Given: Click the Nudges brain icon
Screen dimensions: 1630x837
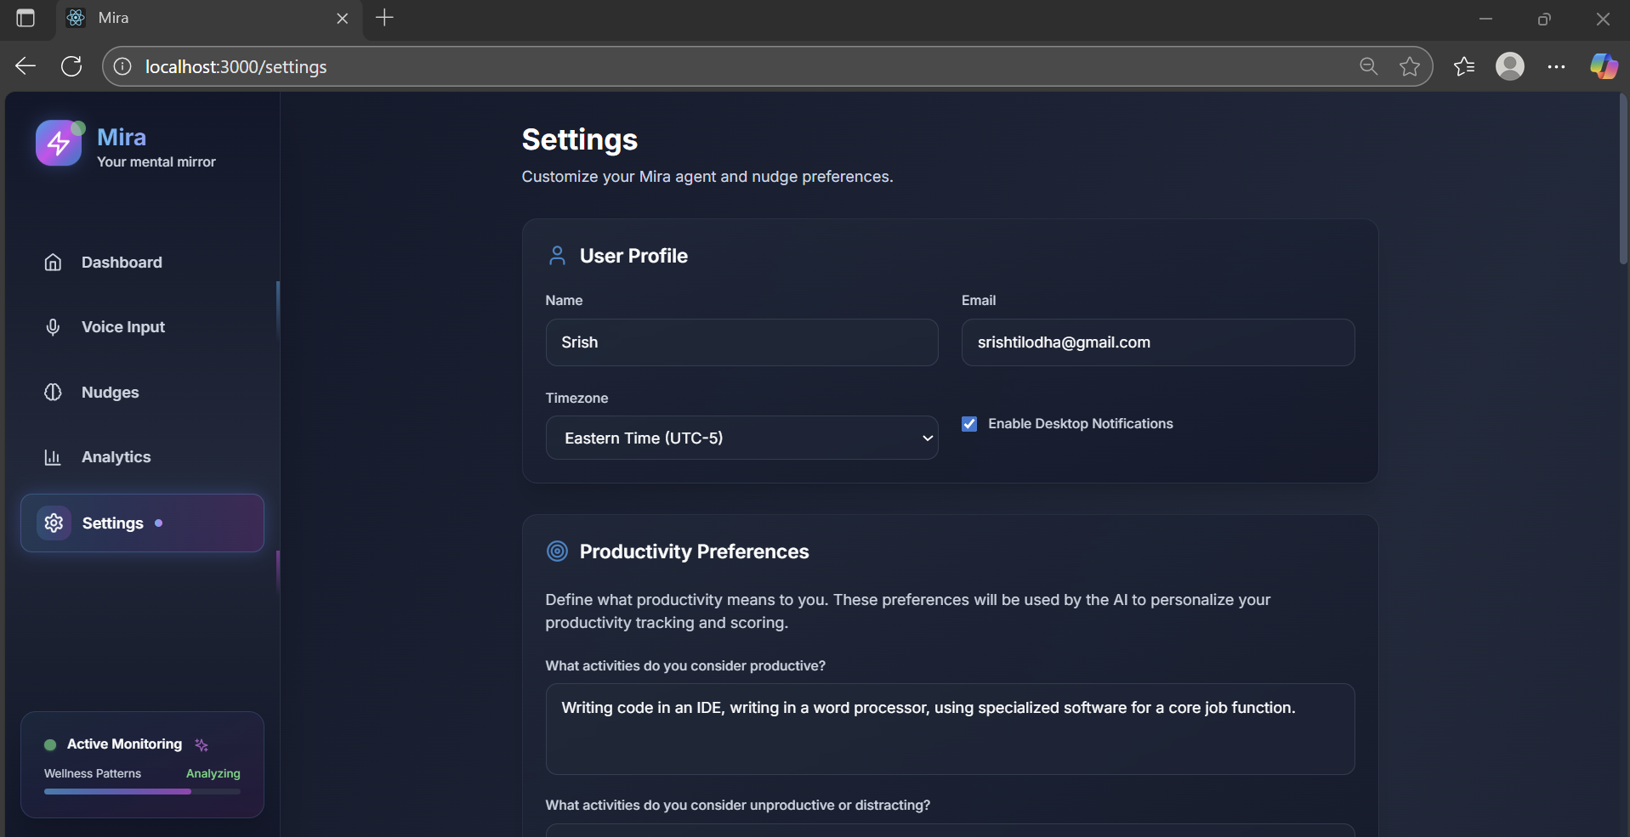Looking at the screenshot, I should click(53, 393).
